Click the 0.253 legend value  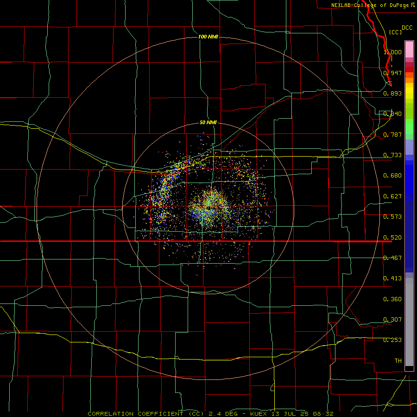[x=392, y=340]
